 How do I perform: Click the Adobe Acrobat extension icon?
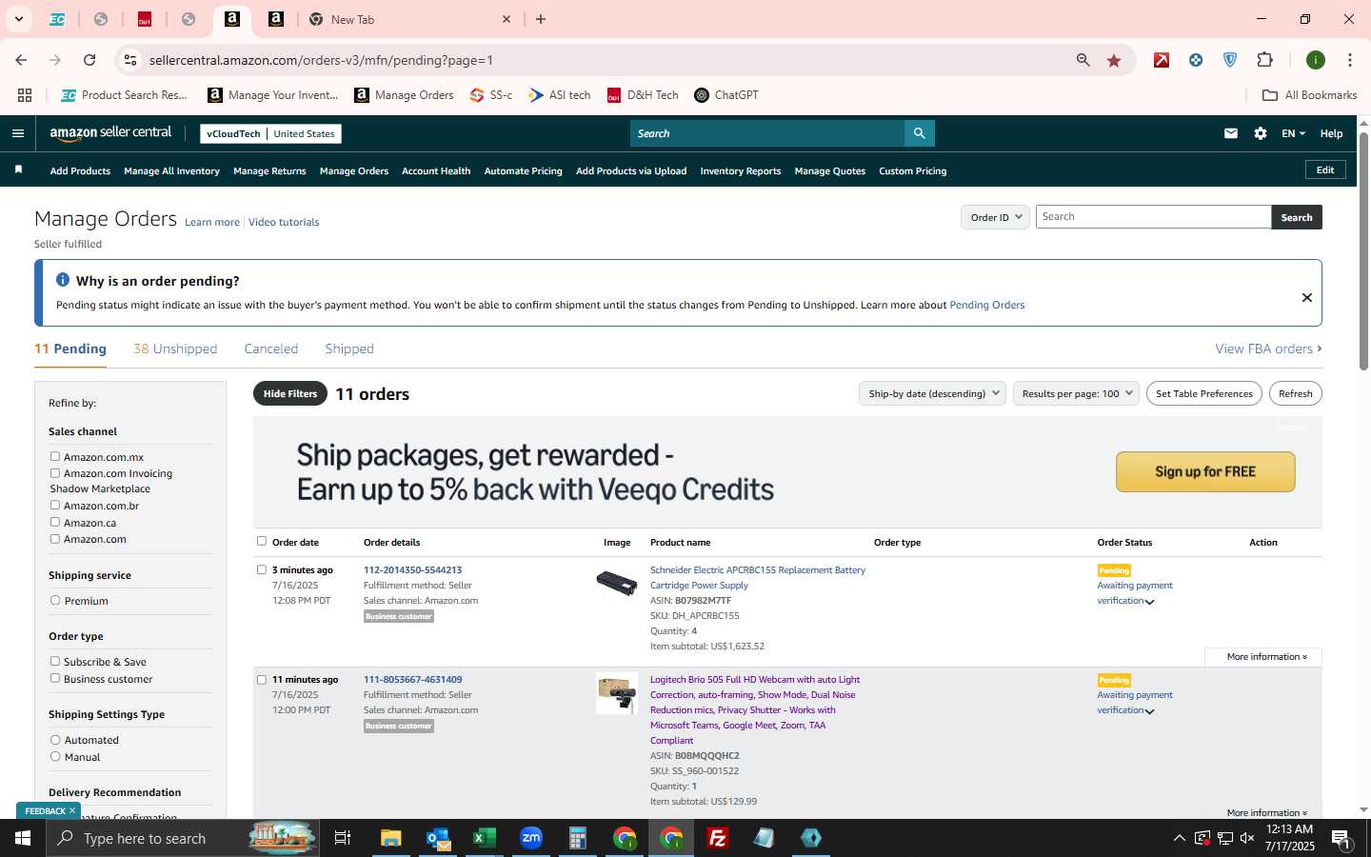pos(1162,60)
